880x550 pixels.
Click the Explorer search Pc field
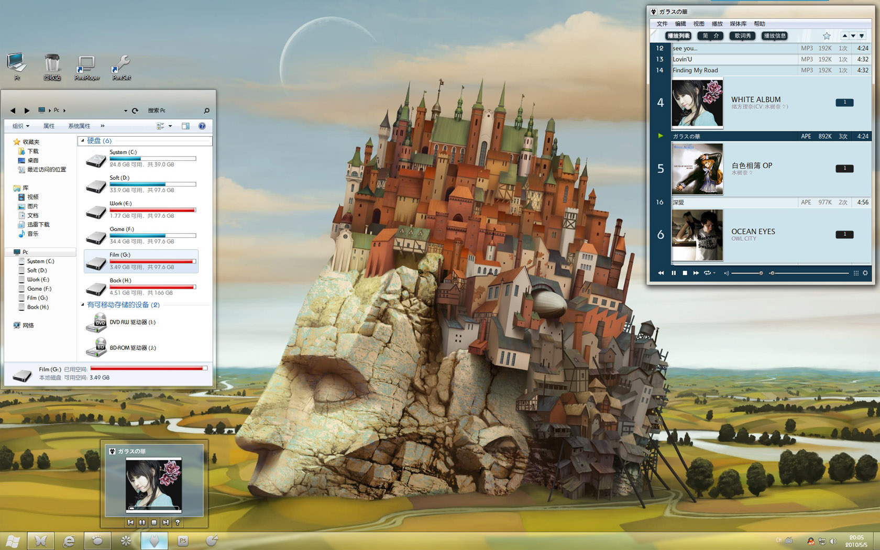(x=174, y=111)
